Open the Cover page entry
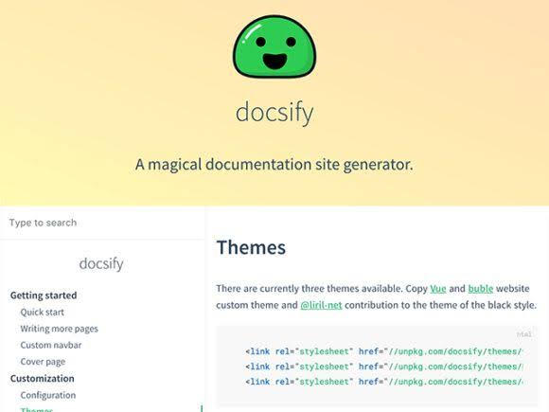 (x=43, y=362)
